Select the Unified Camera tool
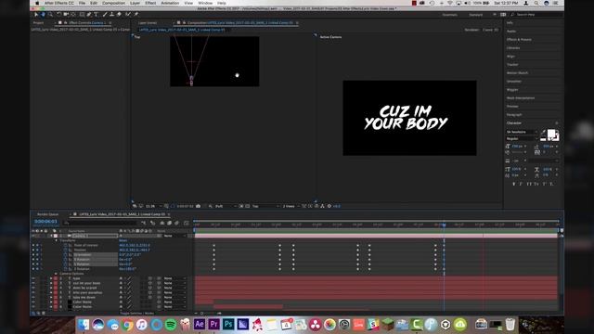 (x=66, y=15)
